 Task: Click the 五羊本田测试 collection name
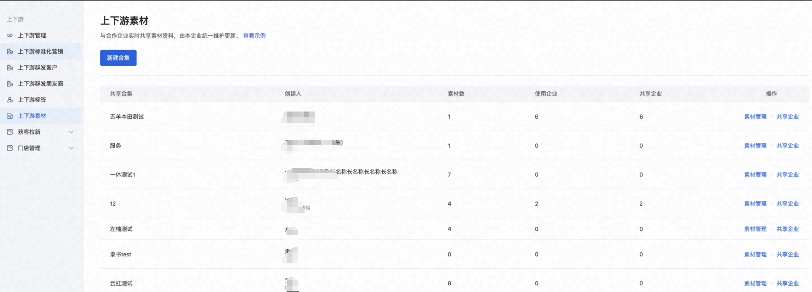[x=127, y=117]
